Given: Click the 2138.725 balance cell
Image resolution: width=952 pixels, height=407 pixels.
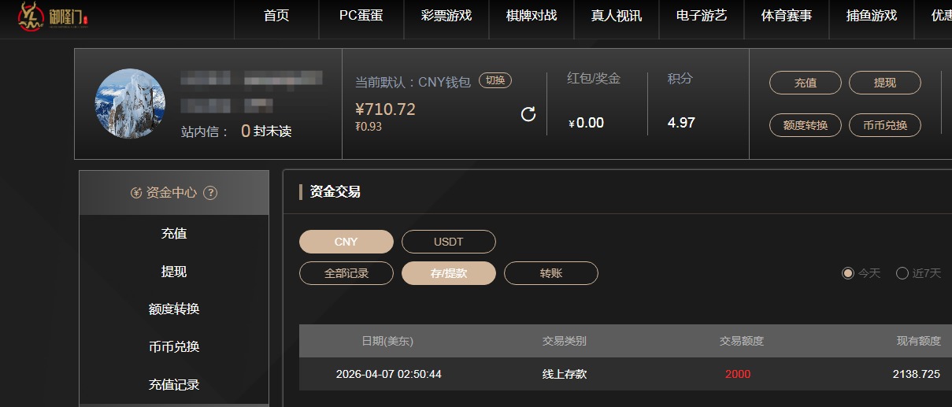Looking at the screenshot, I should point(917,374).
